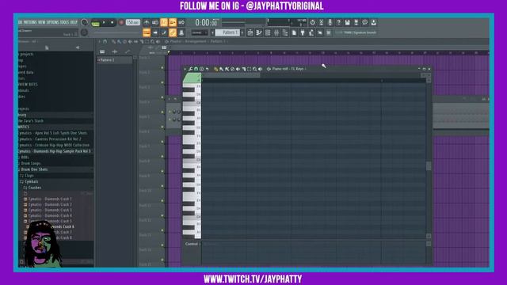
Task: Open the HELP menu
Action: 74,22
